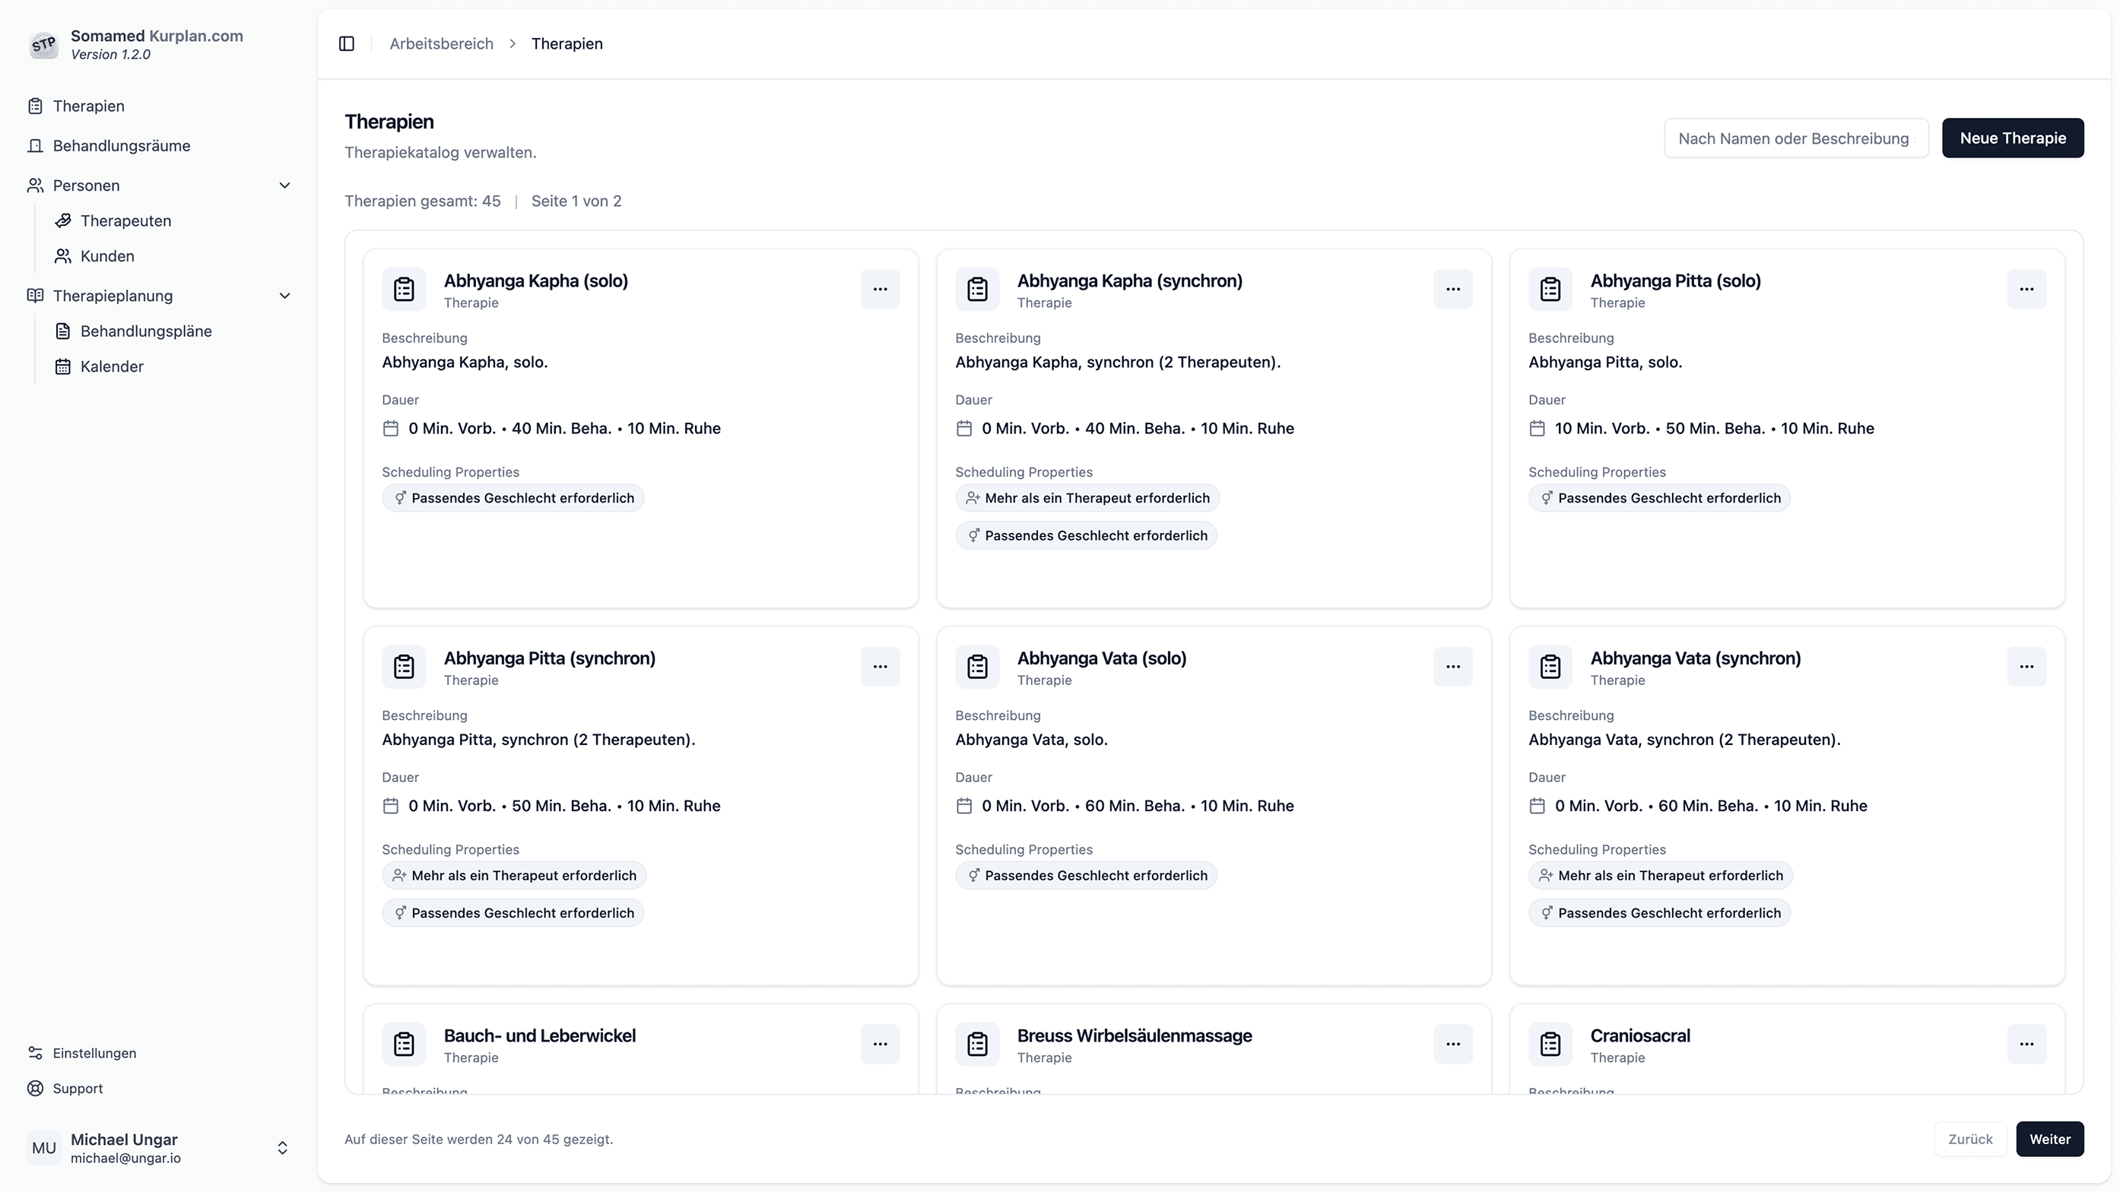Open options menu for Abhyanga Kapha (solo)

pyautogui.click(x=880, y=289)
